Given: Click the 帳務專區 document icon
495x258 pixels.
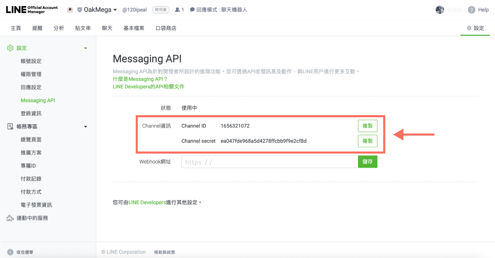Looking at the screenshot, I should pos(10,126).
